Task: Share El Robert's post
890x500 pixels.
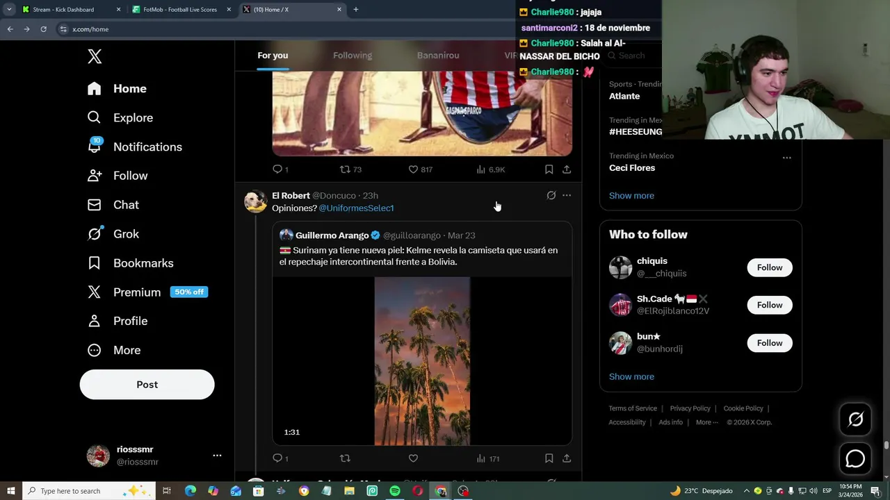Action: point(567,458)
